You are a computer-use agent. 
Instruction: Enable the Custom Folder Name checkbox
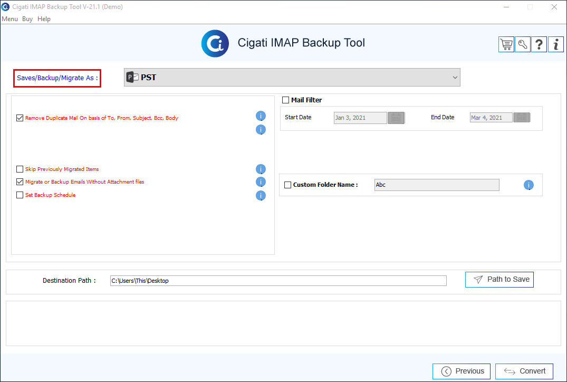coord(288,185)
